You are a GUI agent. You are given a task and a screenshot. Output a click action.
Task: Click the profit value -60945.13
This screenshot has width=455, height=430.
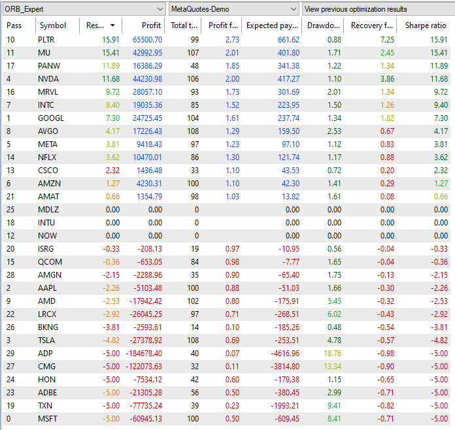(146, 419)
